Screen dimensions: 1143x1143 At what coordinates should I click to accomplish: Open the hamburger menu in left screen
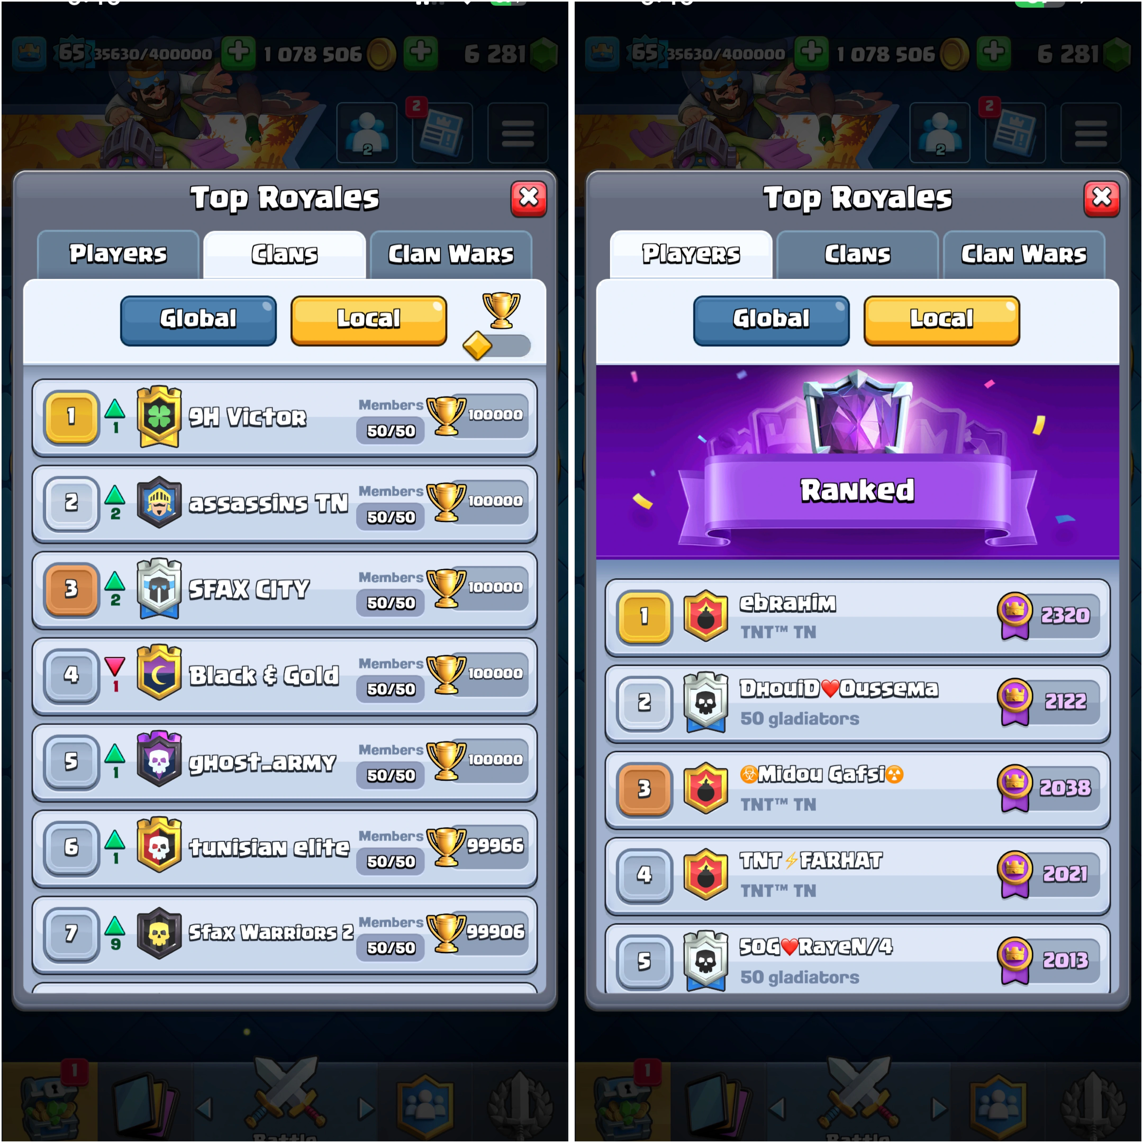click(518, 133)
